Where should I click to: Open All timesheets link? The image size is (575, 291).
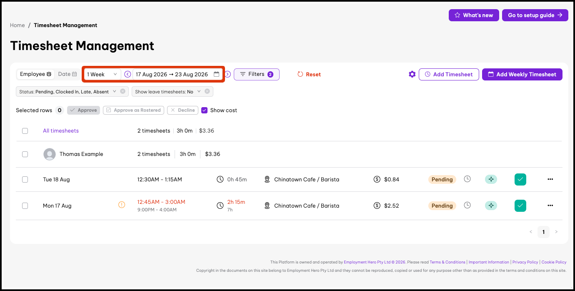[x=61, y=130]
